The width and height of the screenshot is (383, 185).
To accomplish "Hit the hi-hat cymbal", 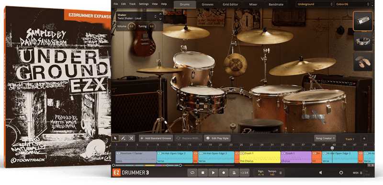I will [x=159, y=71].
